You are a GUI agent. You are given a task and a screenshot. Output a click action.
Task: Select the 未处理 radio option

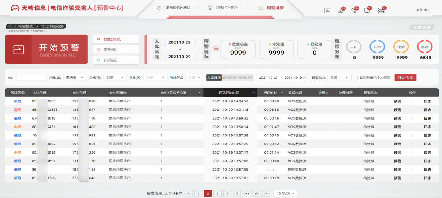click(x=115, y=50)
